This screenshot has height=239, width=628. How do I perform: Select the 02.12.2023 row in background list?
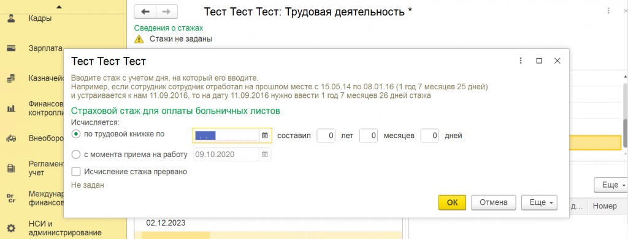[166, 222]
